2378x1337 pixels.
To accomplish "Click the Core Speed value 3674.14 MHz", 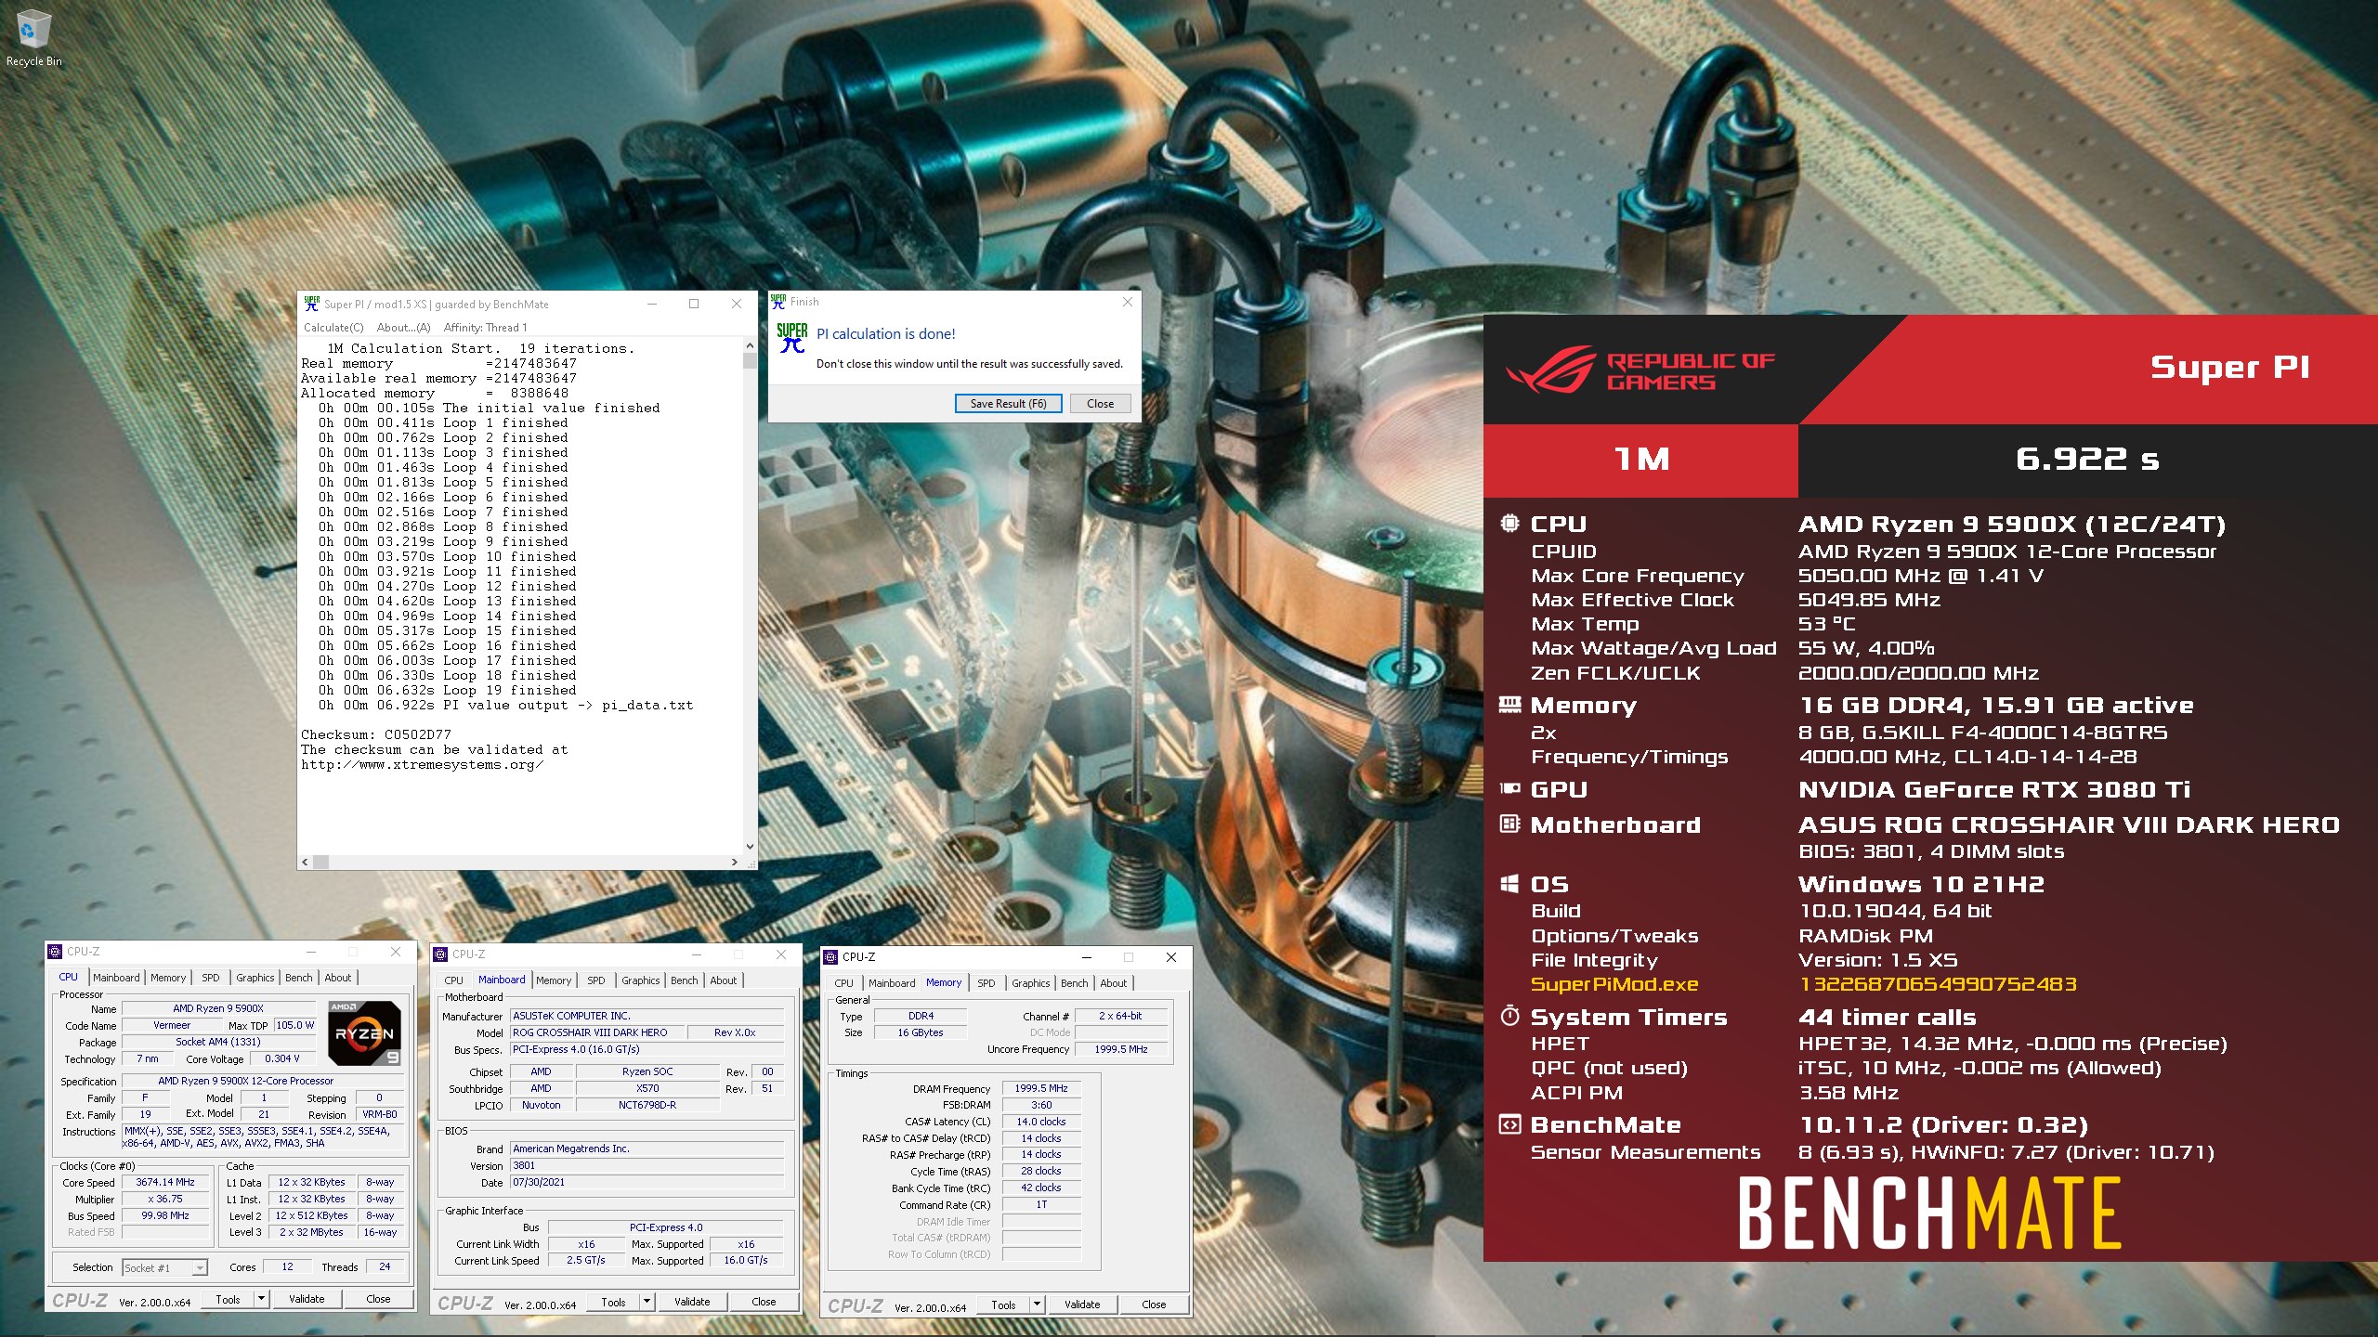I will [165, 1183].
